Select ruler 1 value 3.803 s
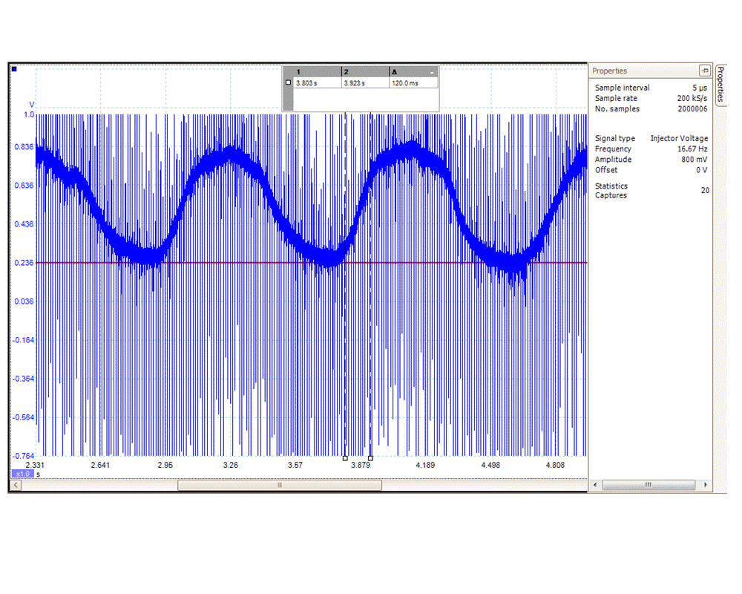The height and width of the screenshot is (594, 742). (306, 83)
